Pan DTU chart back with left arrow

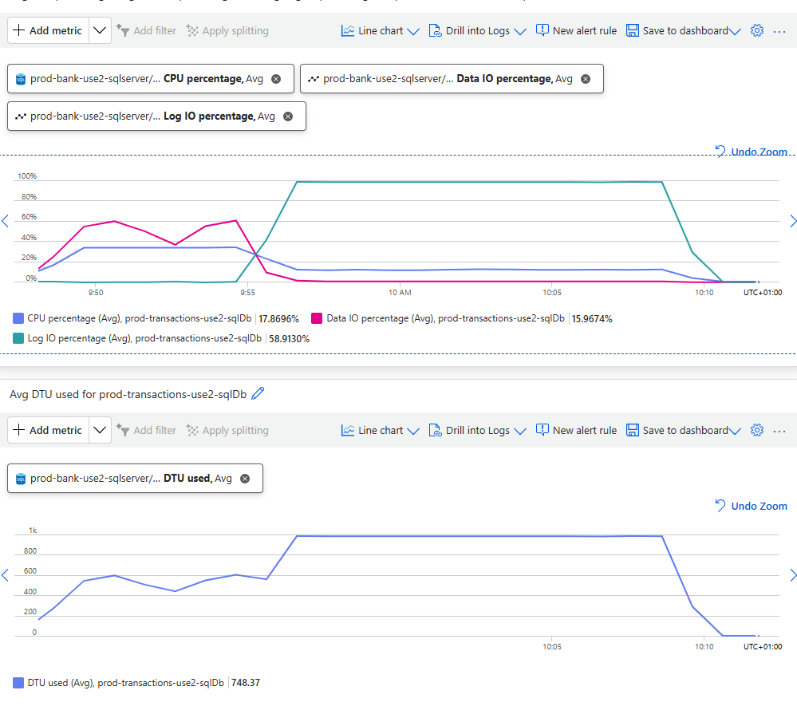pyautogui.click(x=5, y=575)
